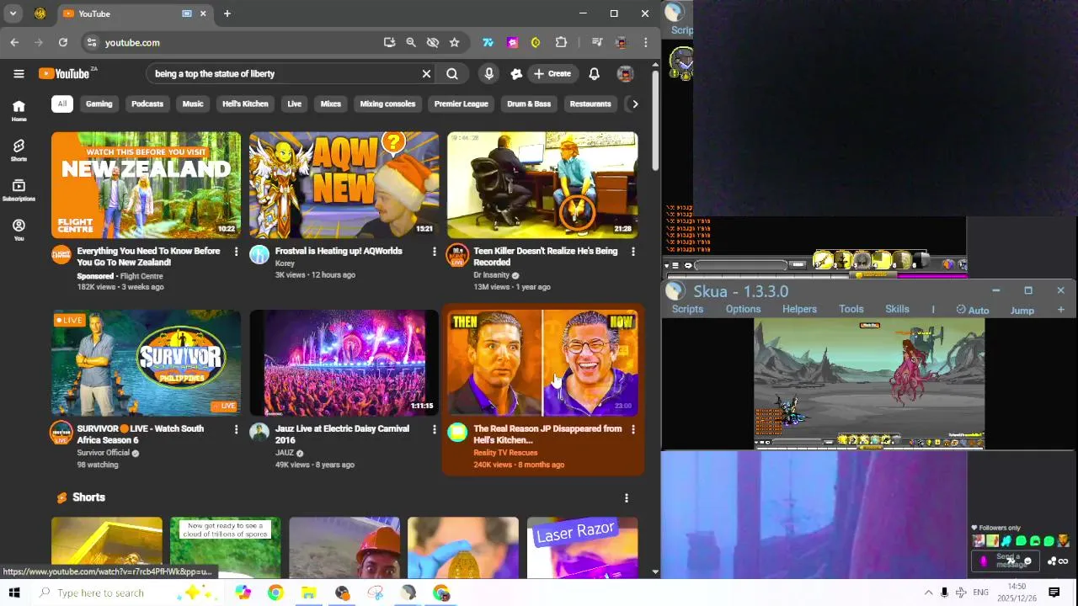Open the Shorts section more options menu
Screen dimensions: 1078x606
click(x=626, y=498)
